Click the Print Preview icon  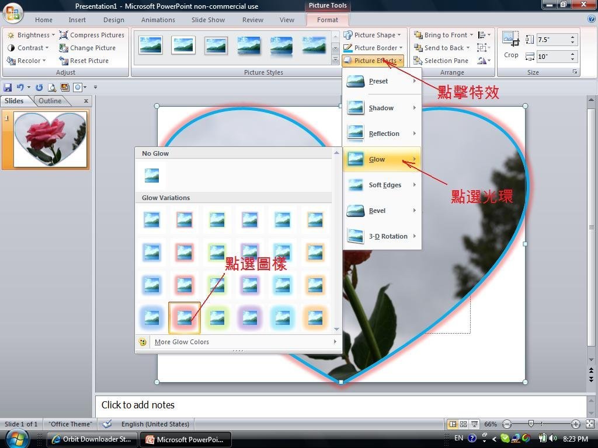pyautogui.click(x=52, y=87)
